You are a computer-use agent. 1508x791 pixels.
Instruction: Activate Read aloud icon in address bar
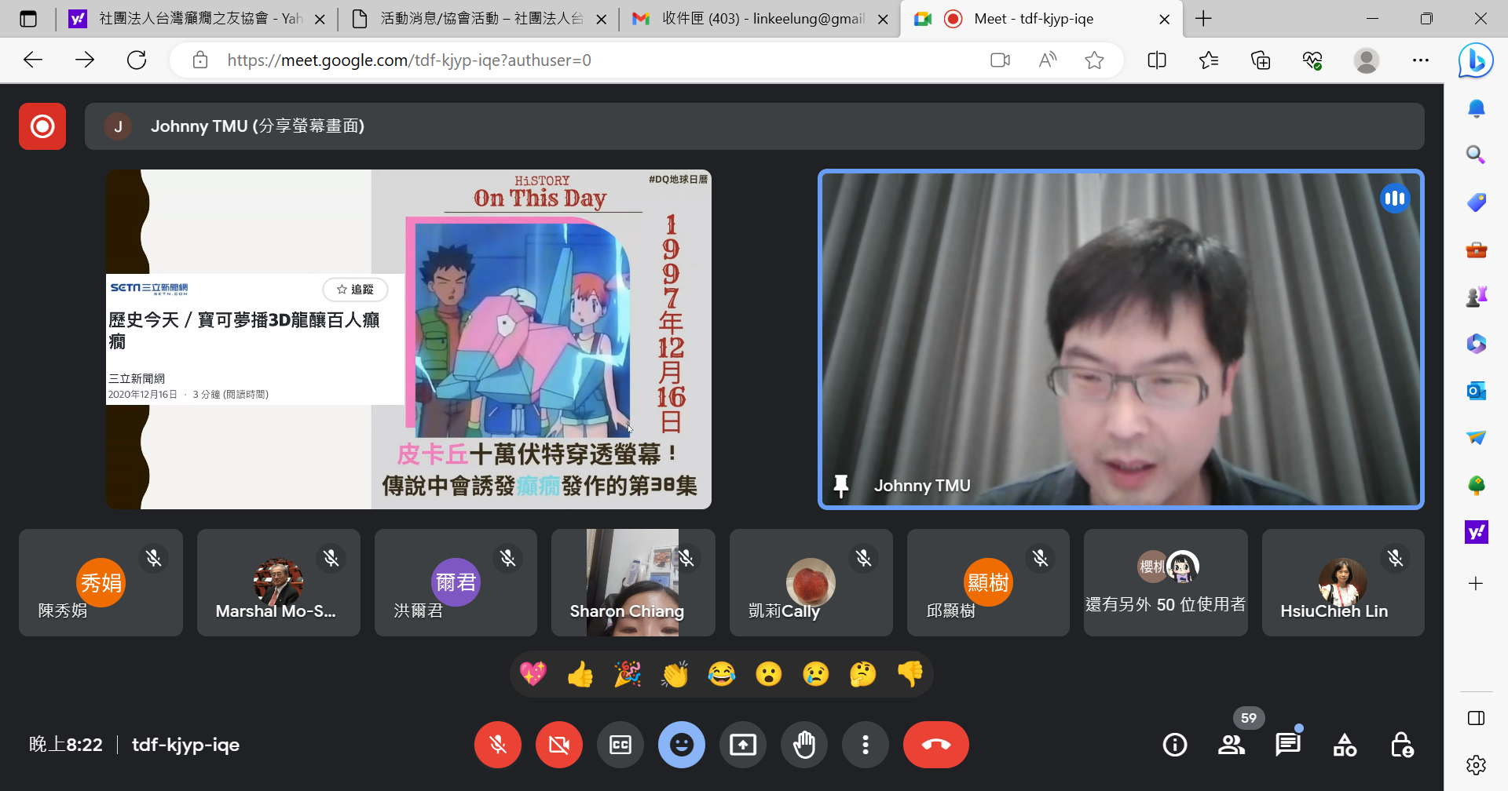[x=1047, y=60]
